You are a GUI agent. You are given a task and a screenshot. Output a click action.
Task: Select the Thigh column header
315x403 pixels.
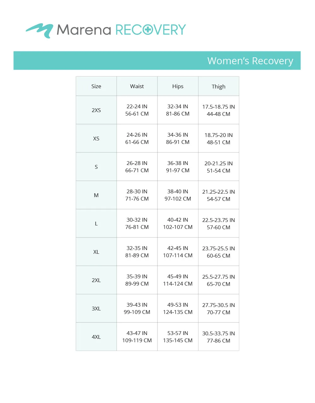(219, 86)
